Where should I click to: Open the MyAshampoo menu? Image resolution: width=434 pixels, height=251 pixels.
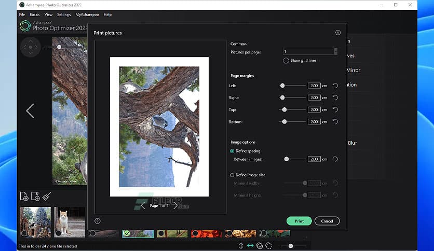pyautogui.click(x=87, y=15)
